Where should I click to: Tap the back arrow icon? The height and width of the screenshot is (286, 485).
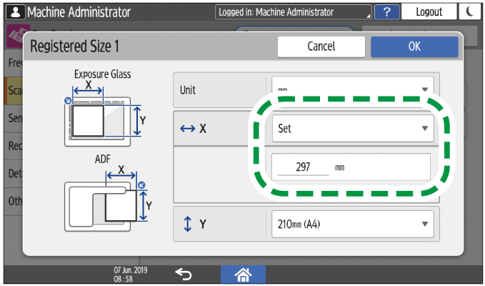(184, 273)
